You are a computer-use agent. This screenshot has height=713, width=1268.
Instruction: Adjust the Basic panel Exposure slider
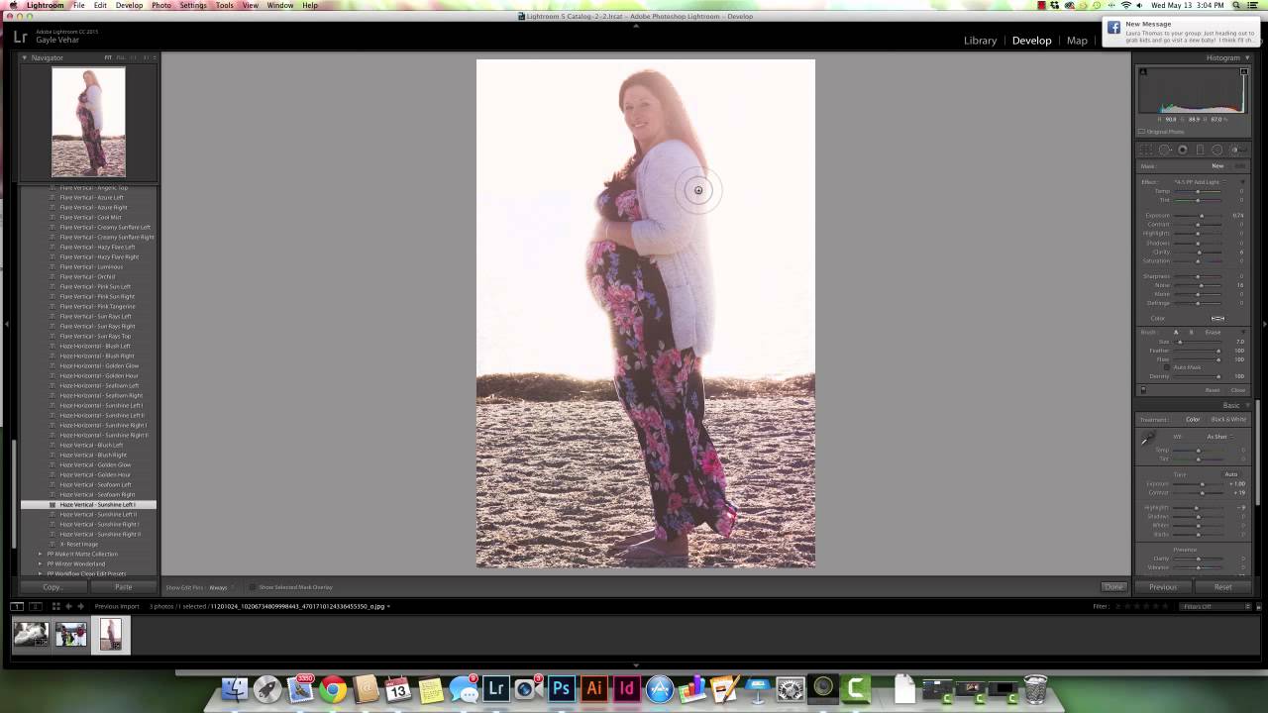pyautogui.click(x=1201, y=484)
